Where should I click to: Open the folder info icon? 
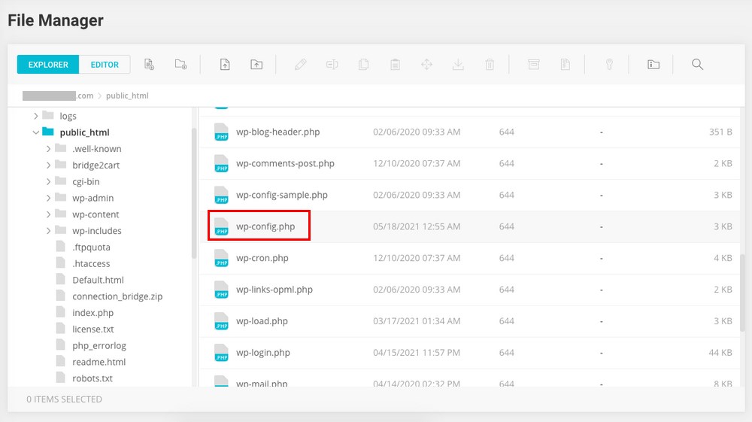(x=653, y=64)
